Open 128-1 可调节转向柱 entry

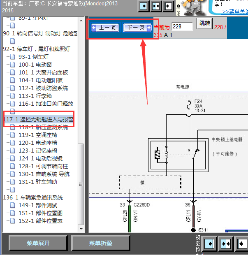(x=43, y=166)
